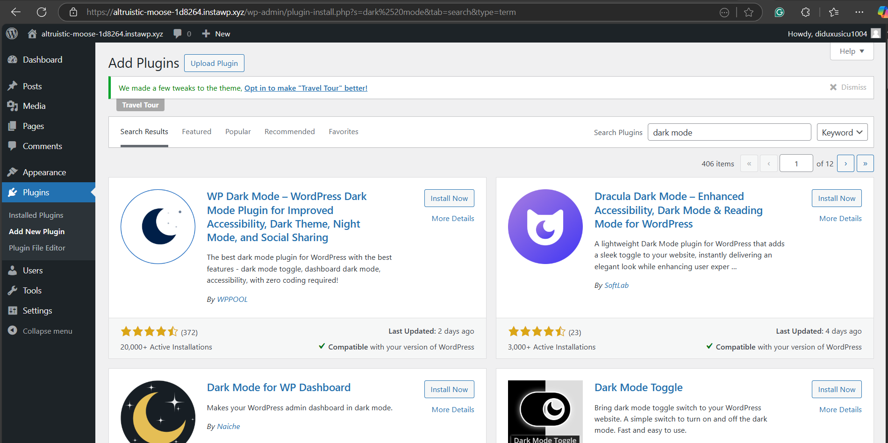Open Plugins sidebar menu

(x=49, y=193)
